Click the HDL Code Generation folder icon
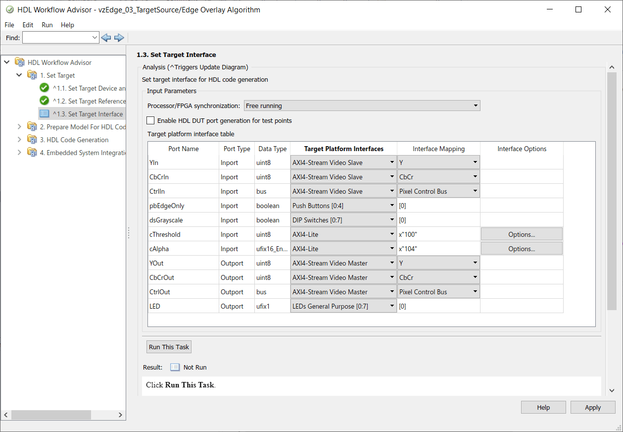The width and height of the screenshot is (623, 432). click(32, 140)
